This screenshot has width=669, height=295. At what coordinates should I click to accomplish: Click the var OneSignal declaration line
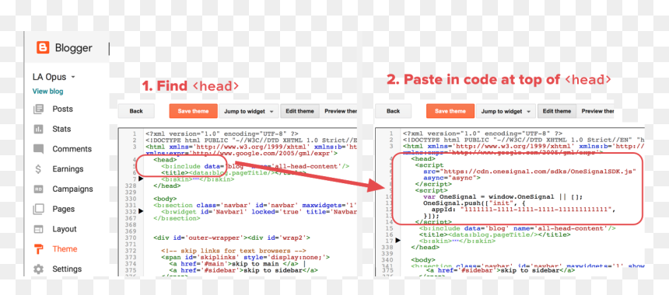(x=503, y=196)
